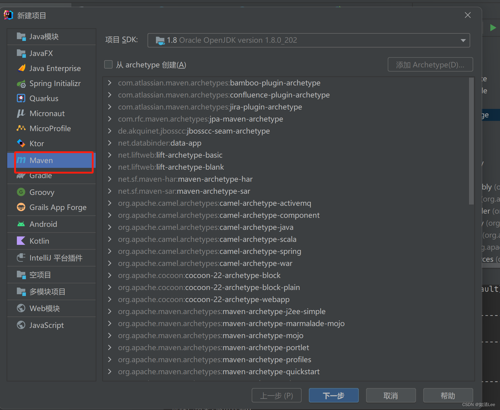Select cocoon-22-archetype-block in the list
The width and height of the screenshot is (500, 410).
coord(199,275)
